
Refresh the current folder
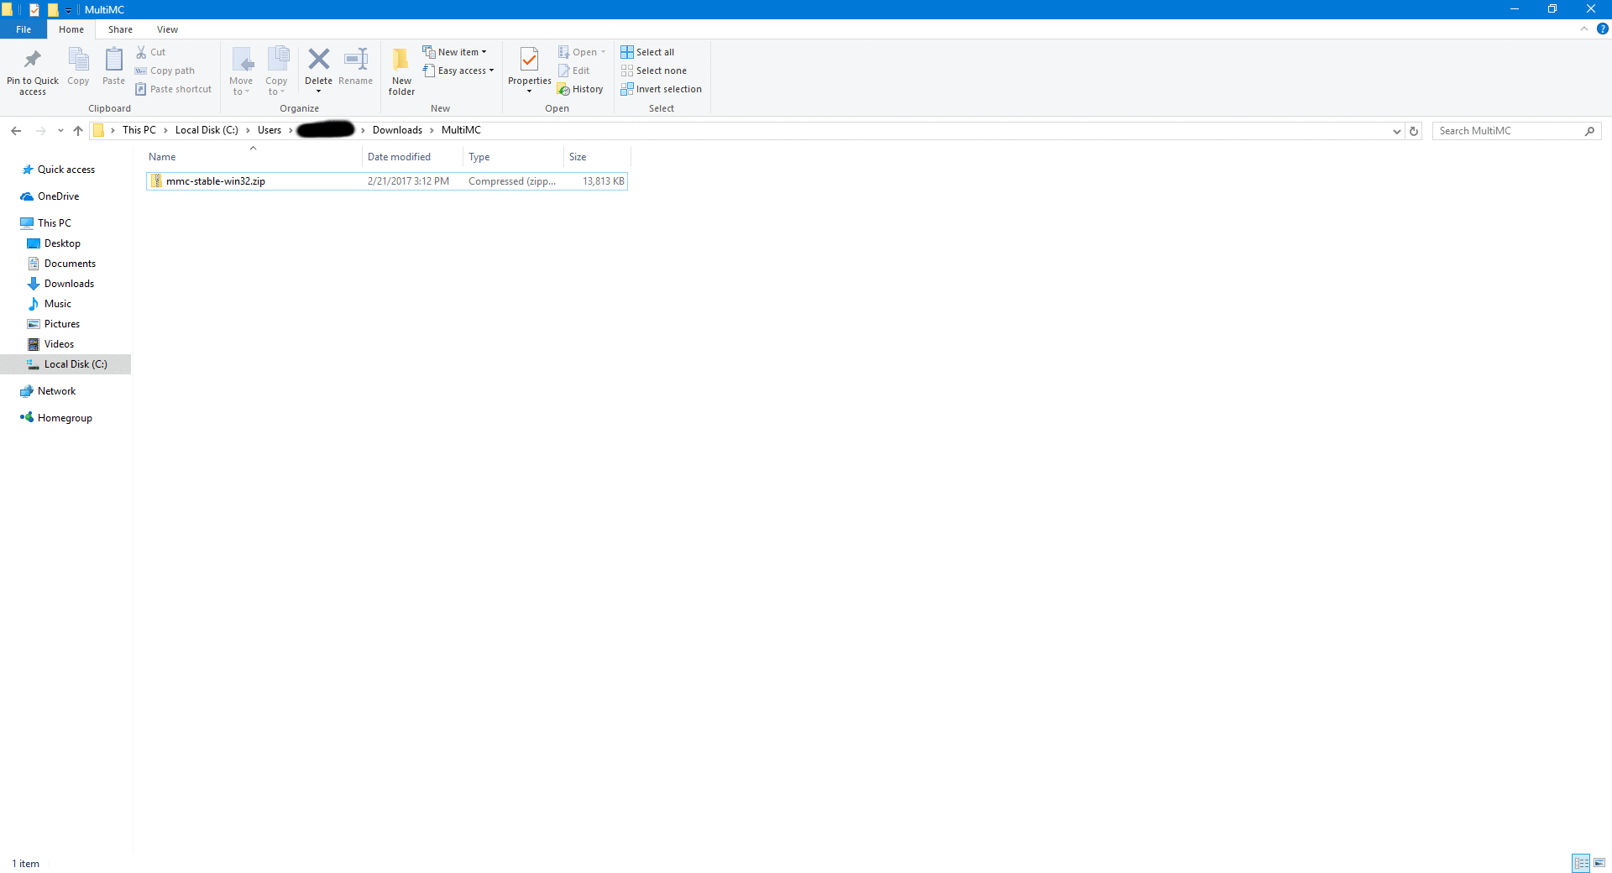[1414, 131]
